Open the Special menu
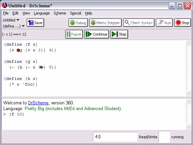 (x=76, y=13)
